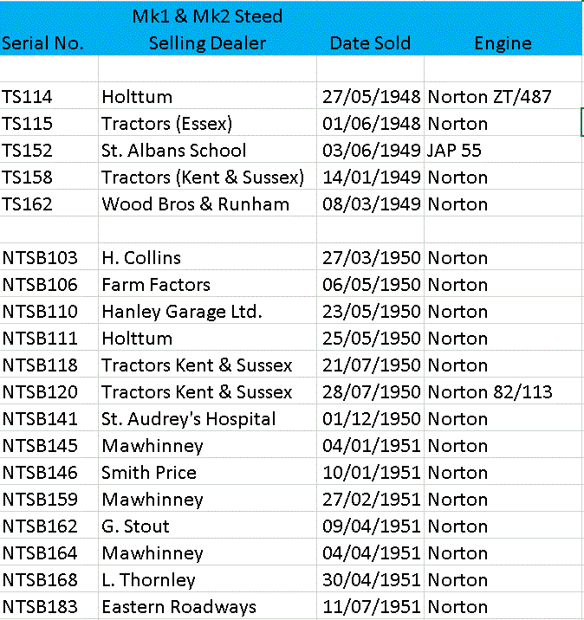
Task: Select the "Date Sold" header cell
Action: coord(370,43)
